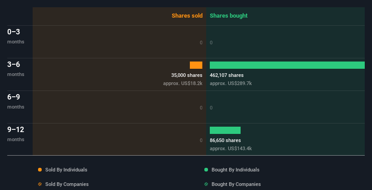
Task: Click the sold zero in the 0–3 months row
Action: (201, 43)
